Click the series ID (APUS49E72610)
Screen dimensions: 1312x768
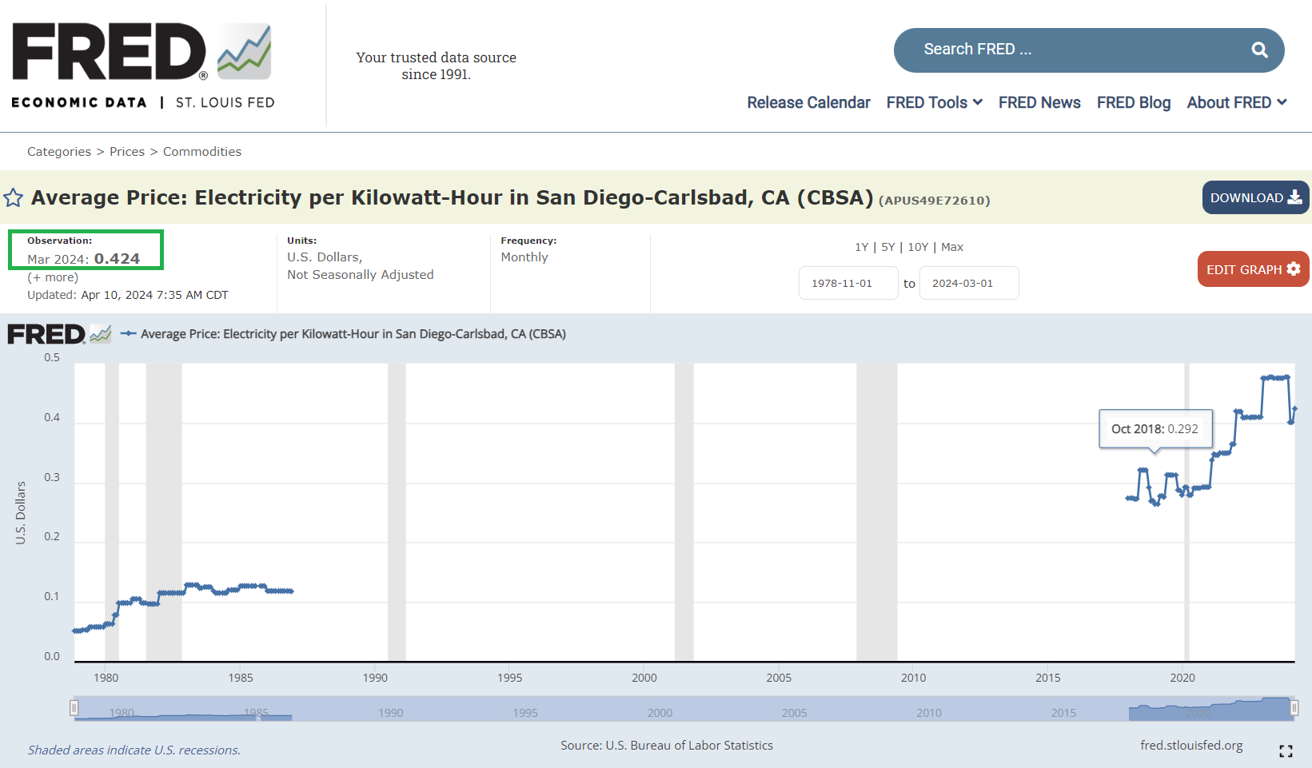point(935,201)
